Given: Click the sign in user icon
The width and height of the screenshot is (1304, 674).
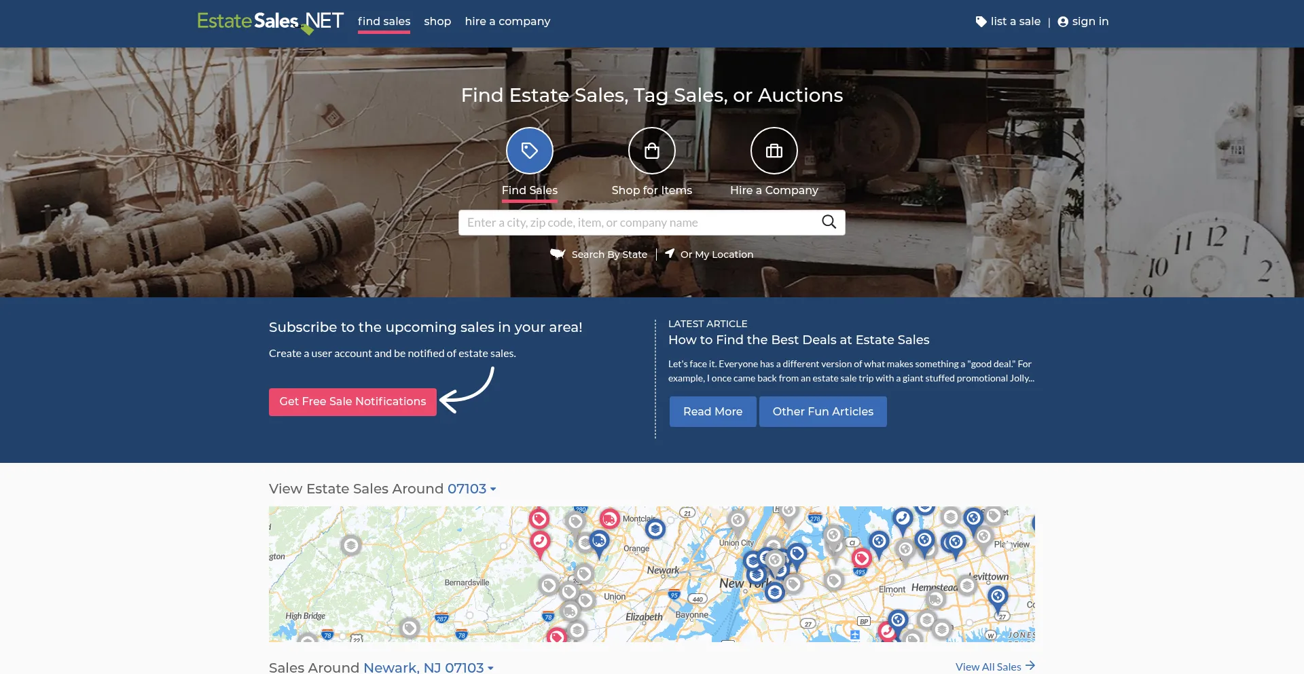Looking at the screenshot, I should 1063,22.
